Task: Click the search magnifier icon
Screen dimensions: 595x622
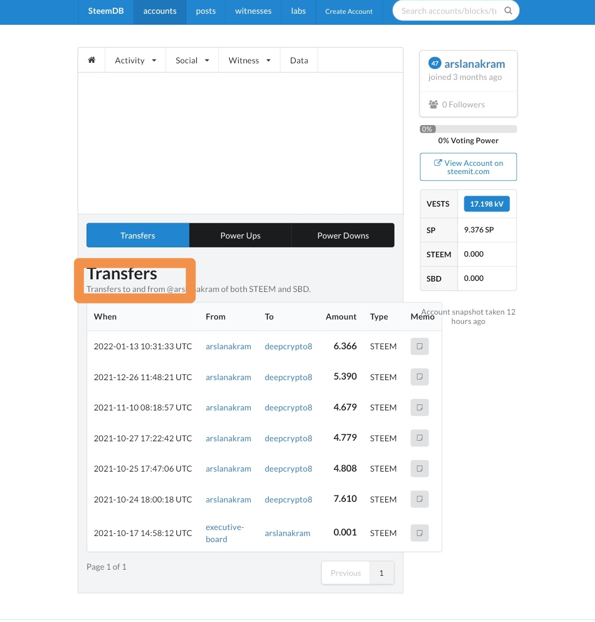Action: 508,10
